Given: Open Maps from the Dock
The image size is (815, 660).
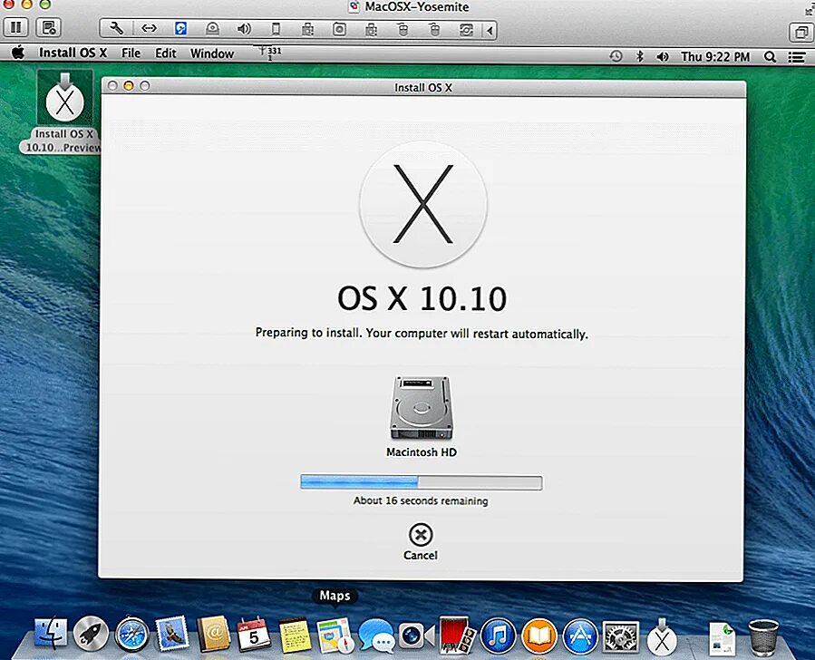Looking at the screenshot, I should 335,635.
